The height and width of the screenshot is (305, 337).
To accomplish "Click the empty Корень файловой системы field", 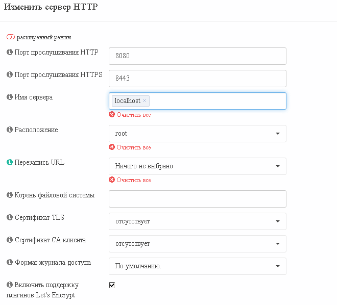I will (x=198, y=199).
